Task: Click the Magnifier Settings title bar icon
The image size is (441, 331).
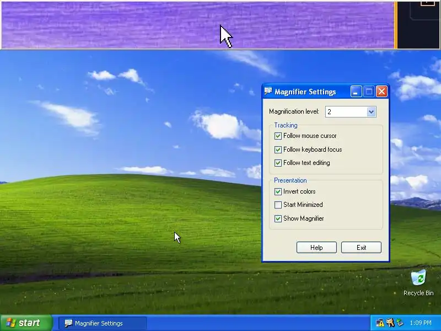Action: [x=268, y=91]
